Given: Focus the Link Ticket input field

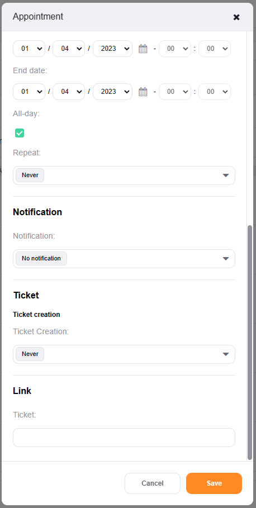Looking at the screenshot, I should pos(124,438).
